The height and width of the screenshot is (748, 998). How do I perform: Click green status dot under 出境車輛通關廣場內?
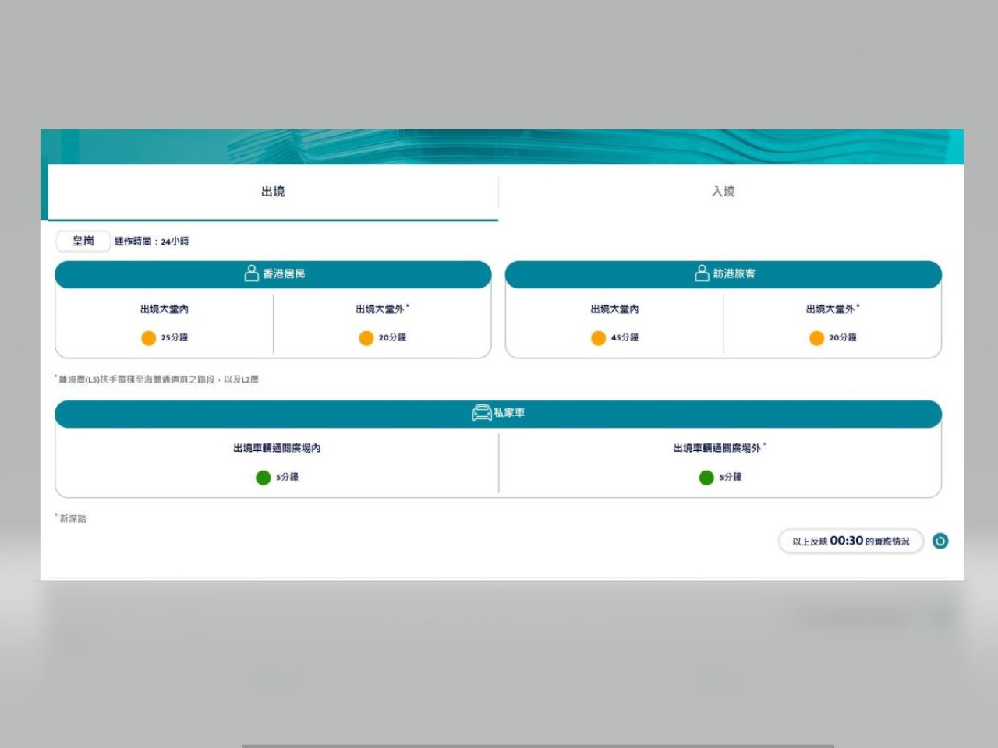(263, 477)
